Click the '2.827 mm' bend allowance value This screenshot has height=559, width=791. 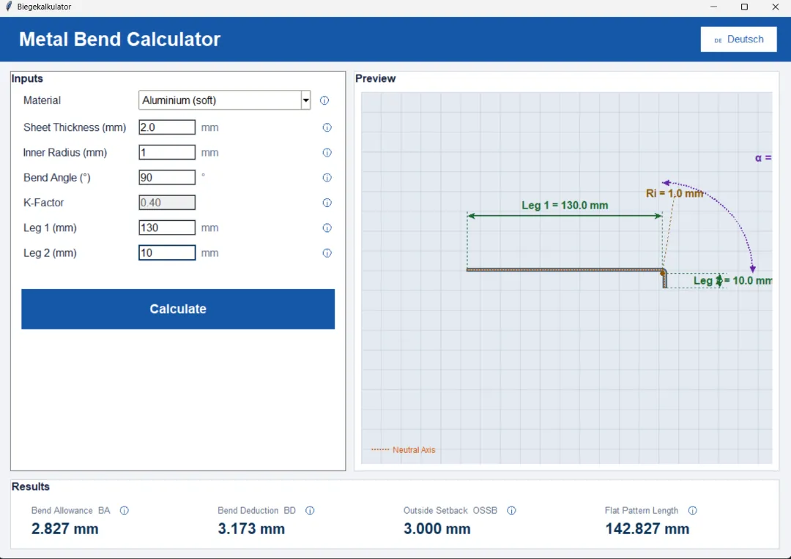tap(65, 529)
